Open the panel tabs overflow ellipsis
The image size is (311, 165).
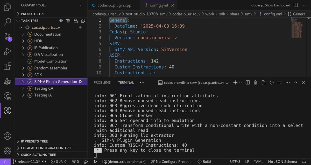coord(142,83)
